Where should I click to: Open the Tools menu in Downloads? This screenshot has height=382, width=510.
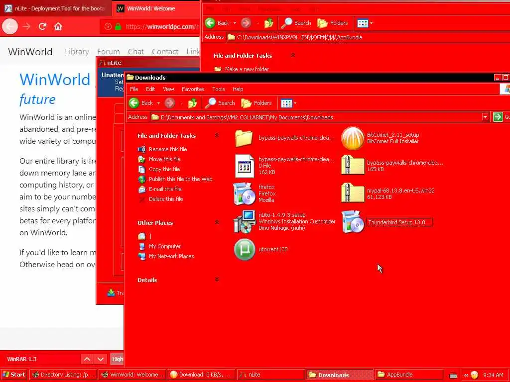point(219,89)
